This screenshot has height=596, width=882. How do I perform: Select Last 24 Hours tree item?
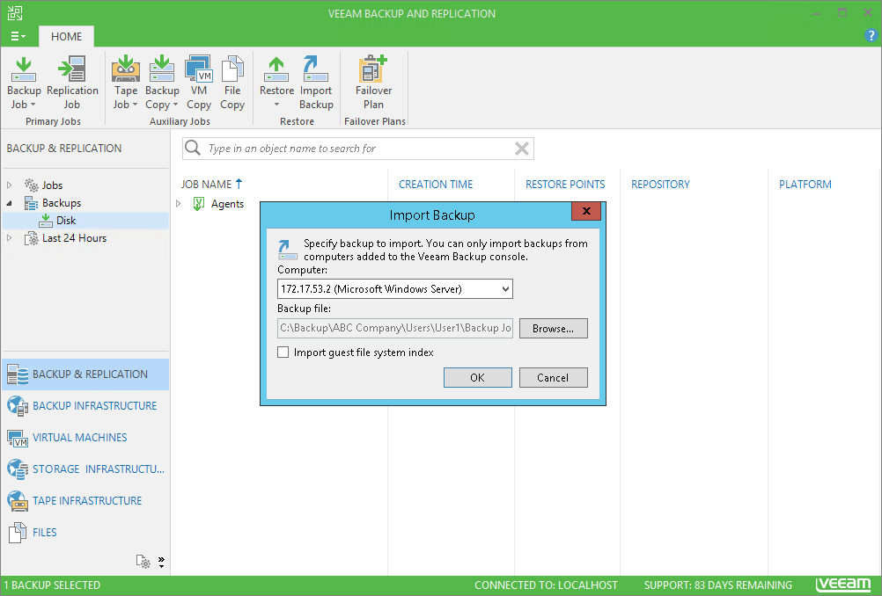74,238
